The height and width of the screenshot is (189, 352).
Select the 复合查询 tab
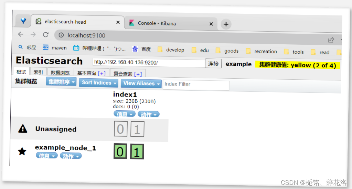[x=123, y=74]
